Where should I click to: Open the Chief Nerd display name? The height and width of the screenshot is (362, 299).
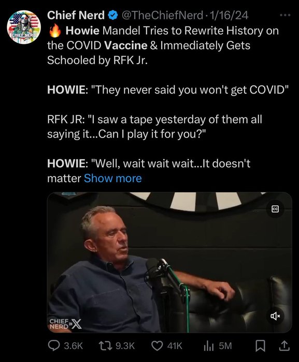pos(76,15)
